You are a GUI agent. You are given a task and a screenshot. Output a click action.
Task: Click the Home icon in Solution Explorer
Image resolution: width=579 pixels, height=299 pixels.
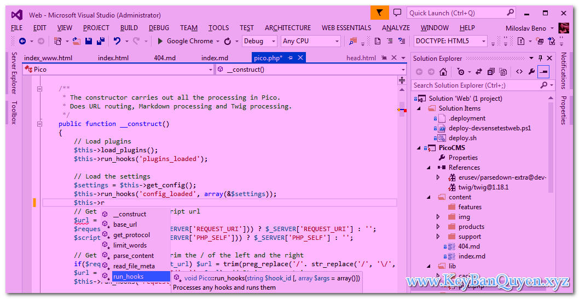click(x=443, y=72)
